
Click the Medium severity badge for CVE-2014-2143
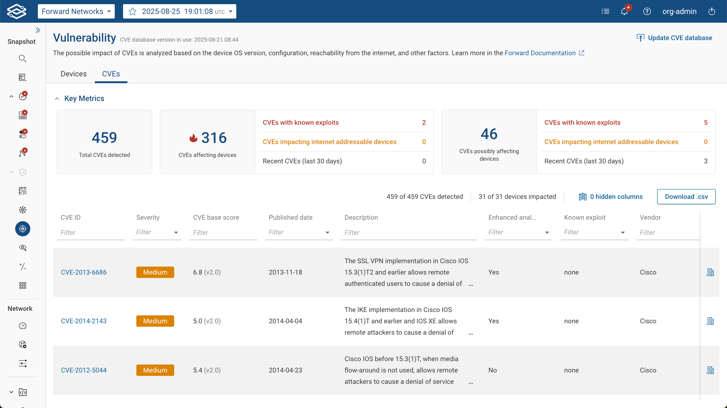click(x=155, y=321)
